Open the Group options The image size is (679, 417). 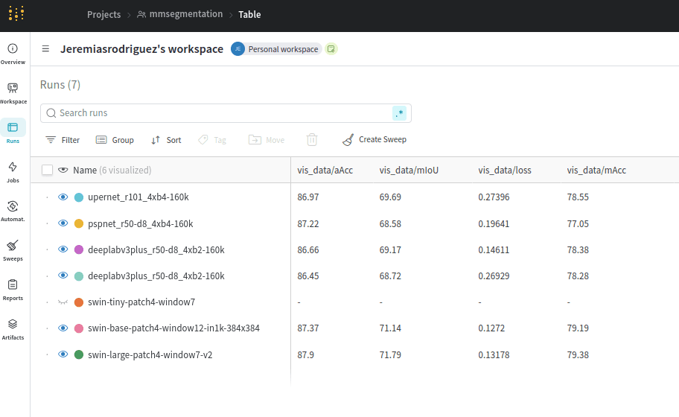point(115,140)
